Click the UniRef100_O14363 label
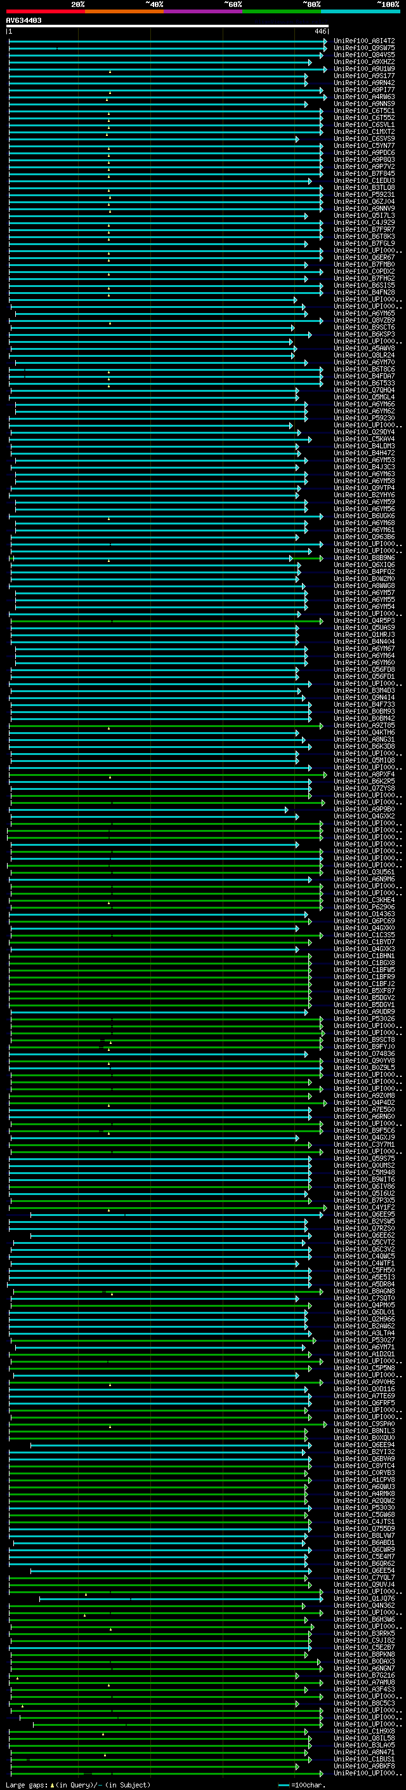Screen dimensions: 406x1790 364,914
